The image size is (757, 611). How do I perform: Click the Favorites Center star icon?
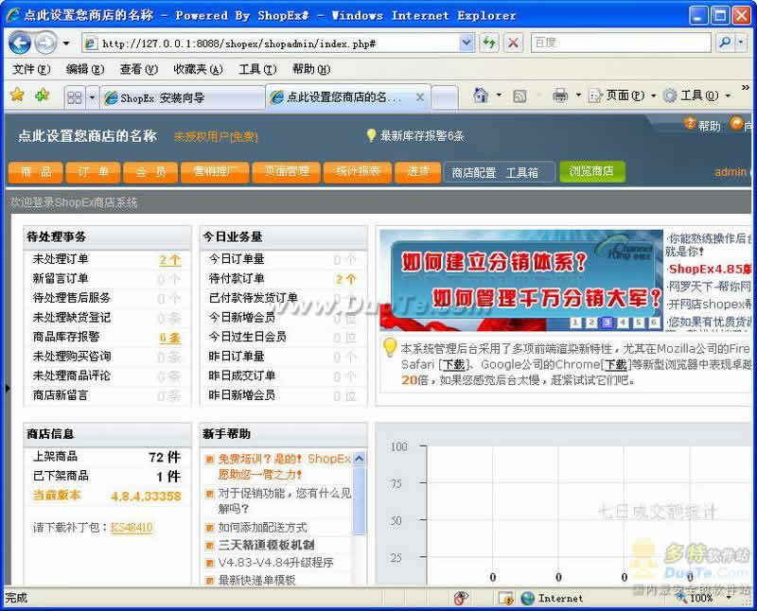pyautogui.click(x=17, y=96)
